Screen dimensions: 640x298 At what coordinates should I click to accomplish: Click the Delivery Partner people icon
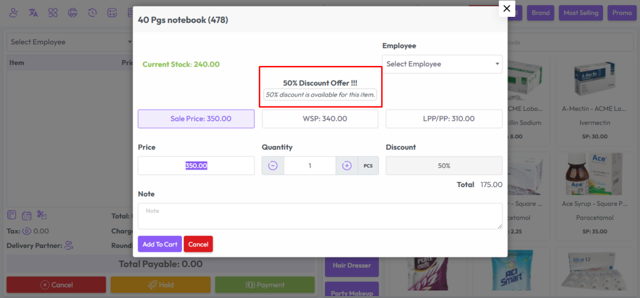coord(69,246)
